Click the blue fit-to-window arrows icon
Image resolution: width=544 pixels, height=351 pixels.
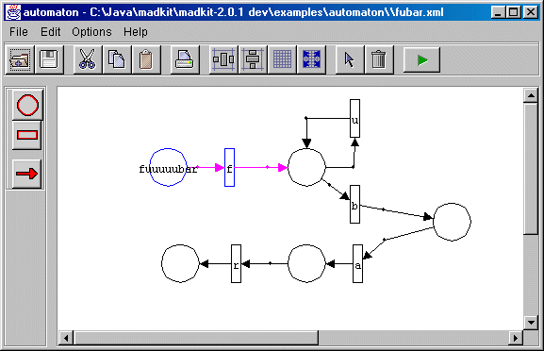(x=311, y=59)
